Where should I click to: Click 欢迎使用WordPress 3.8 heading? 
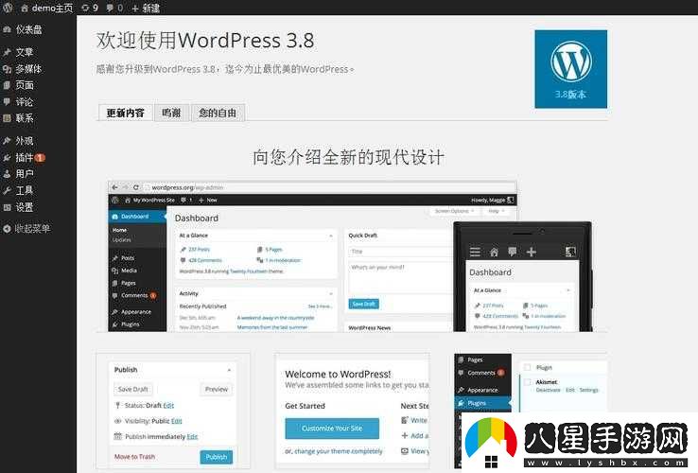click(x=205, y=41)
